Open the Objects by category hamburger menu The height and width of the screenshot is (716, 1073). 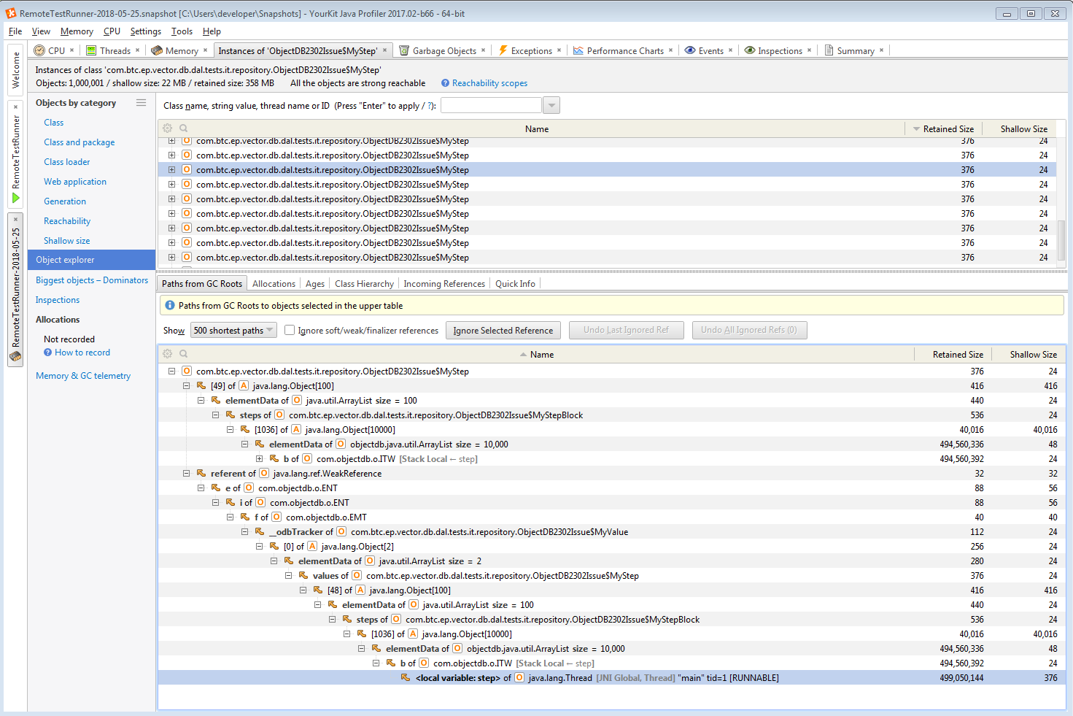click(142, 103)
